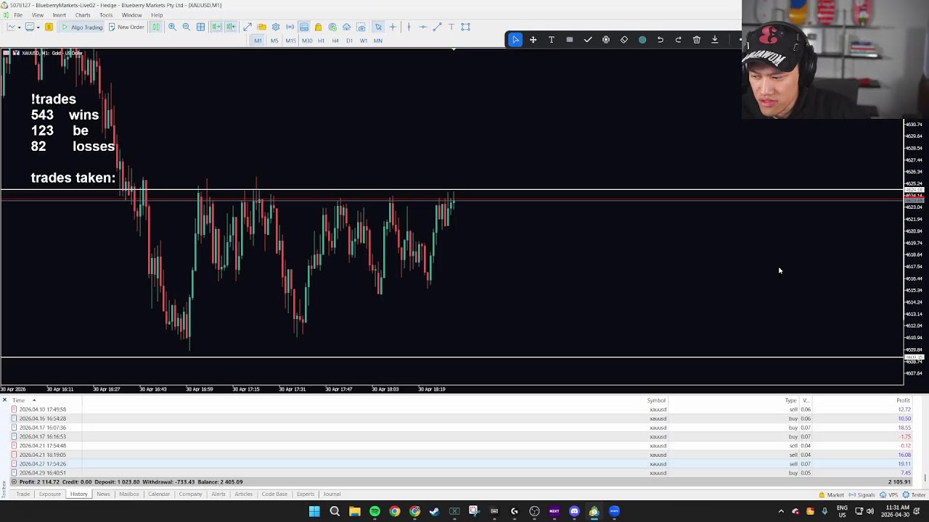Zoom out of the chart
This screenshot has width=929, height=522.
(x=186, y=27)
